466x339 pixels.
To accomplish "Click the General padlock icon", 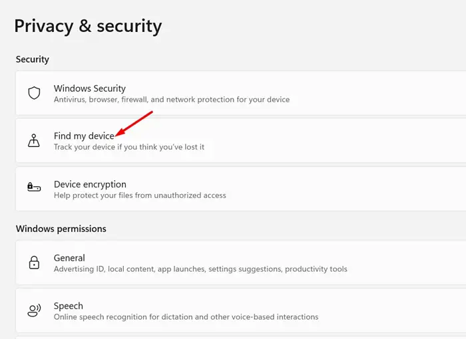I will (x=34, y=263).
